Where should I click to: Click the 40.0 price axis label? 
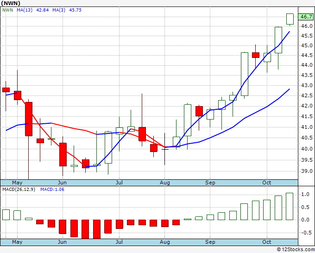pyautogui.click(x=307, y=149)
